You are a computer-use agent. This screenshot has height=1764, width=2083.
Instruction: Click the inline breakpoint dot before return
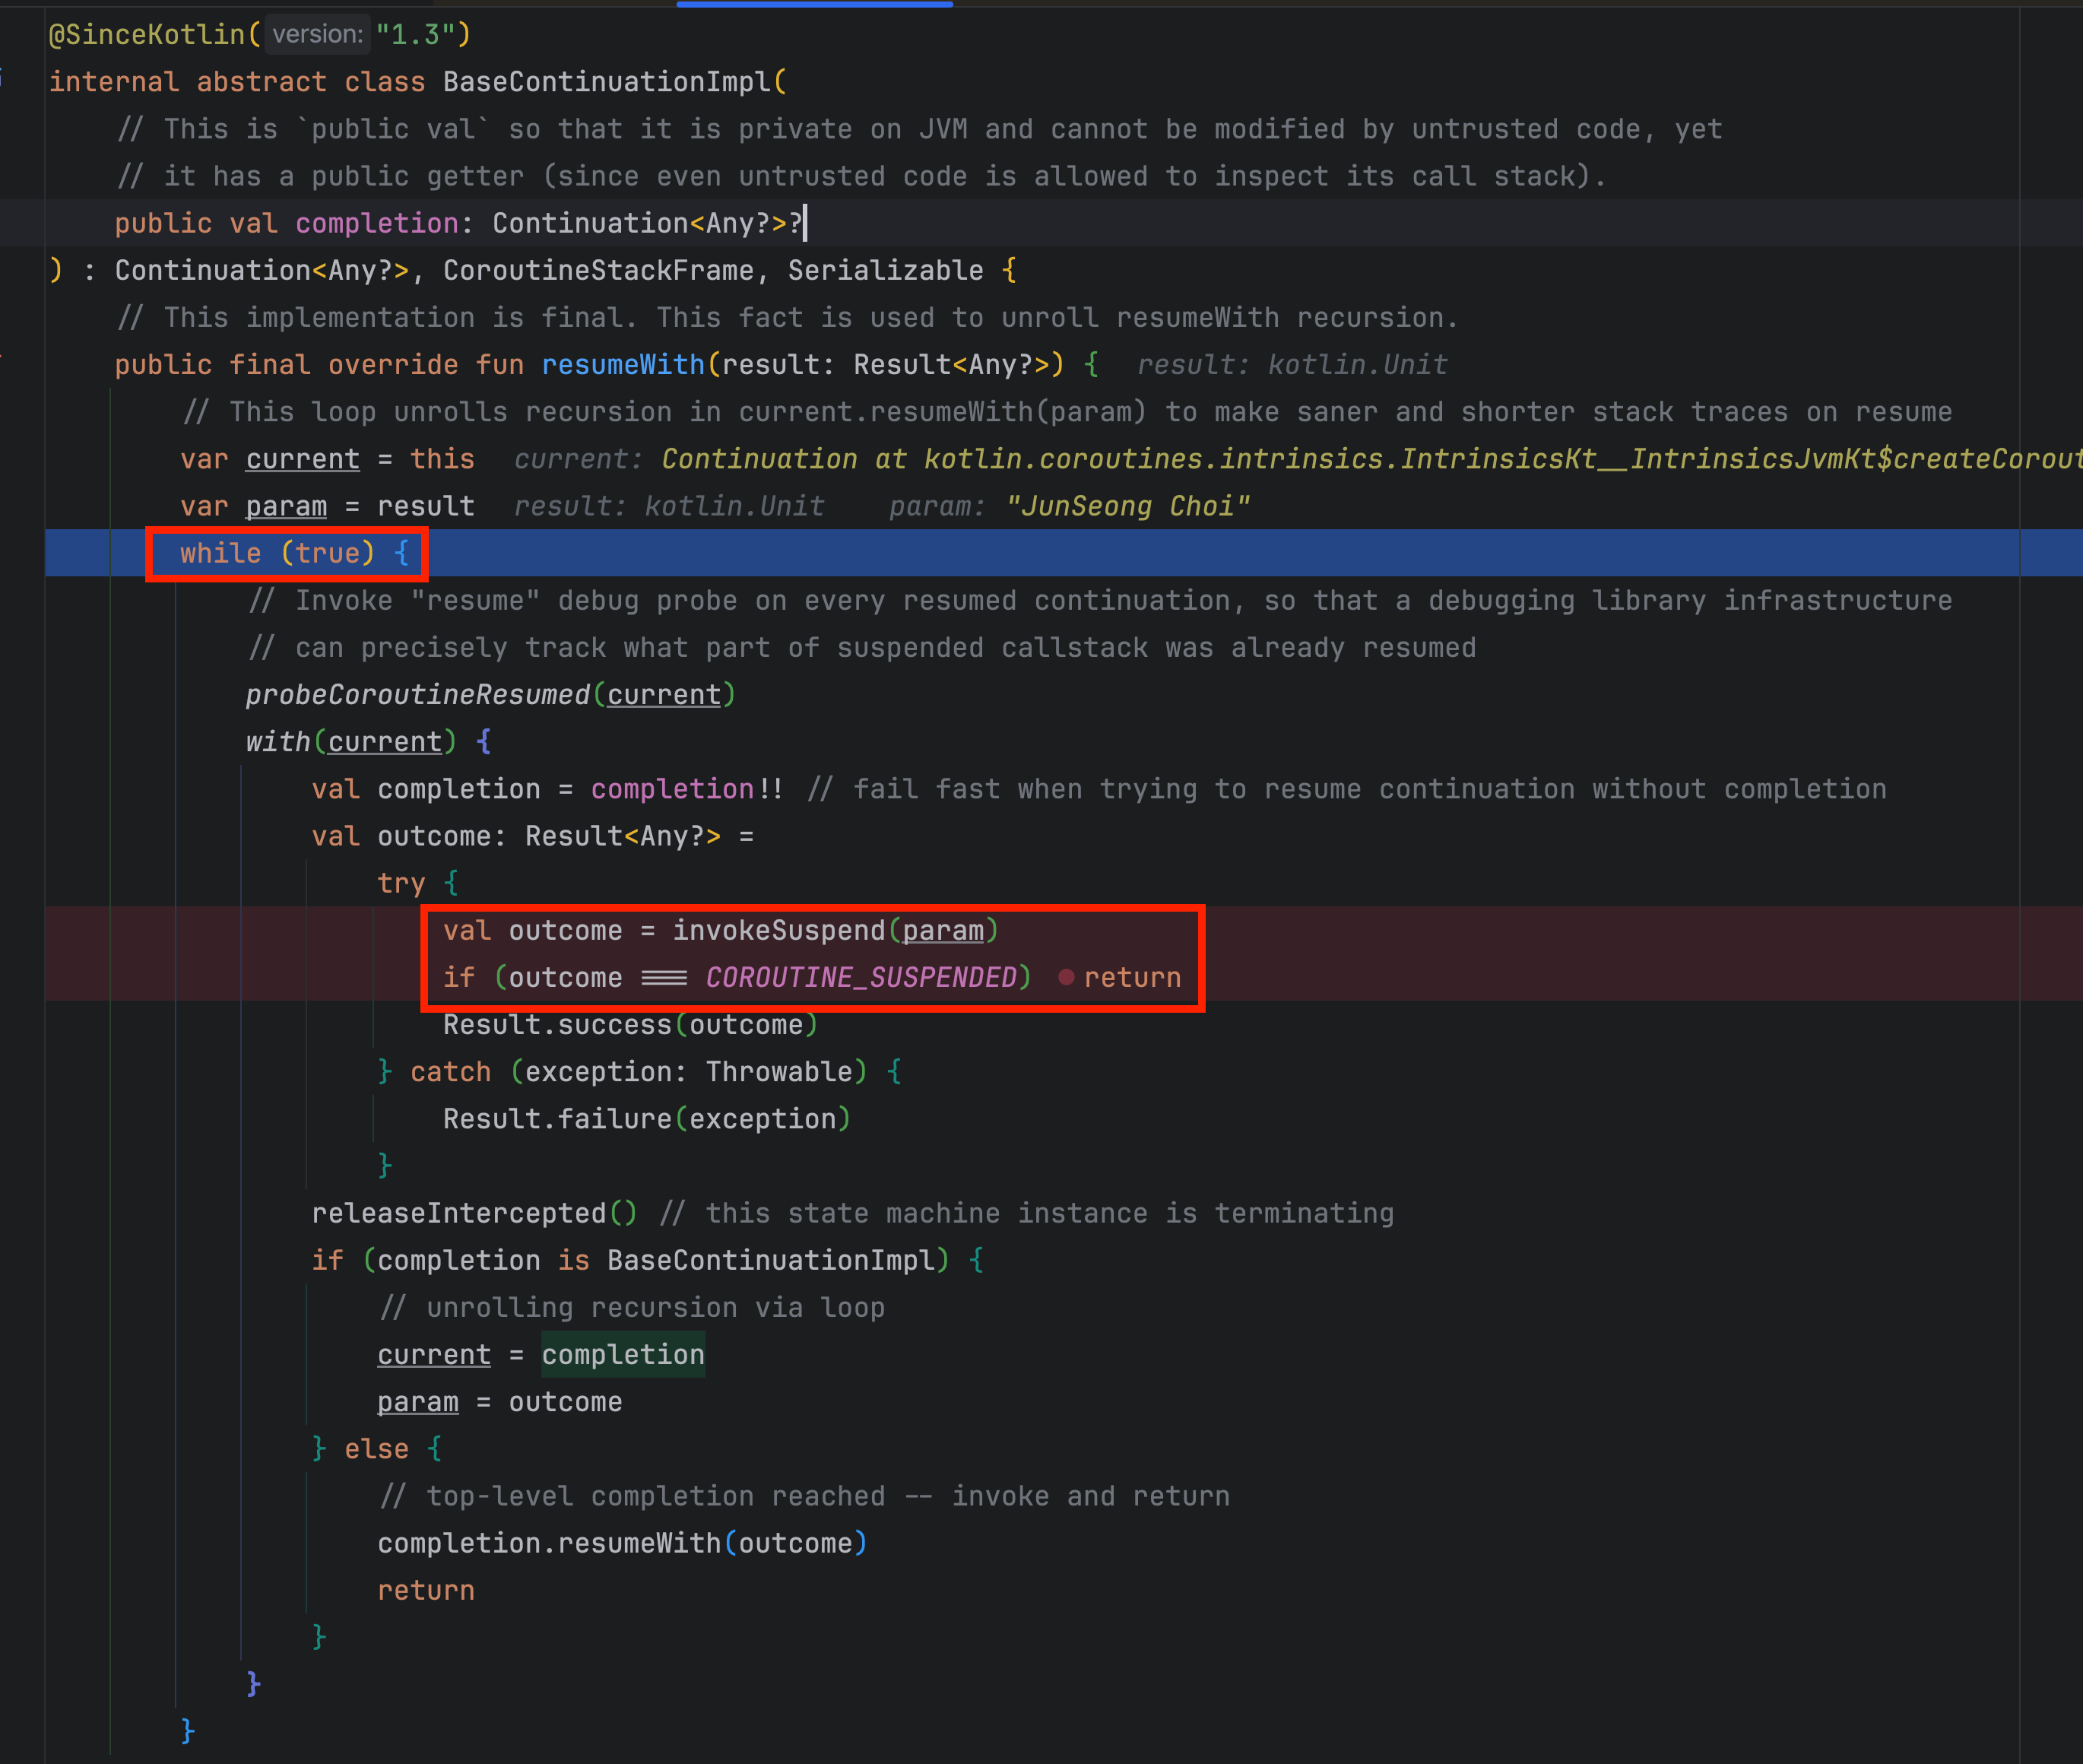tap(1066, 977)
